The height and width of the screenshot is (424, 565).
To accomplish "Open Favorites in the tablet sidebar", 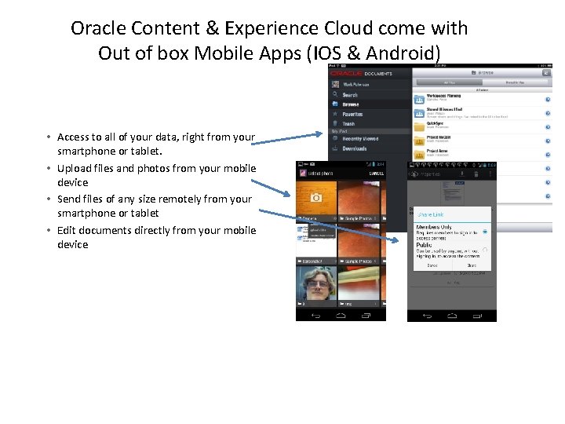I will (370, 115).
